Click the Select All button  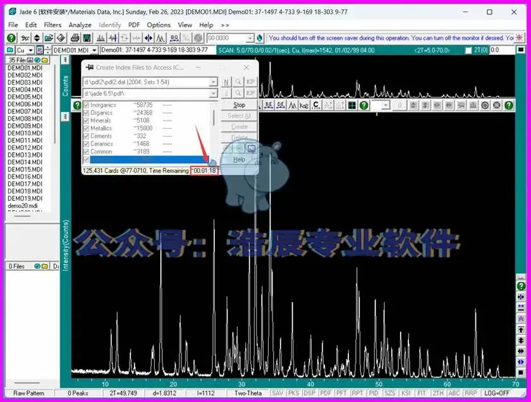pyautogui.click(x=239, y=116)
